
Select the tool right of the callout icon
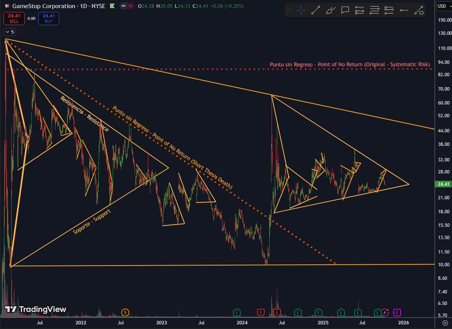[359, 10]
